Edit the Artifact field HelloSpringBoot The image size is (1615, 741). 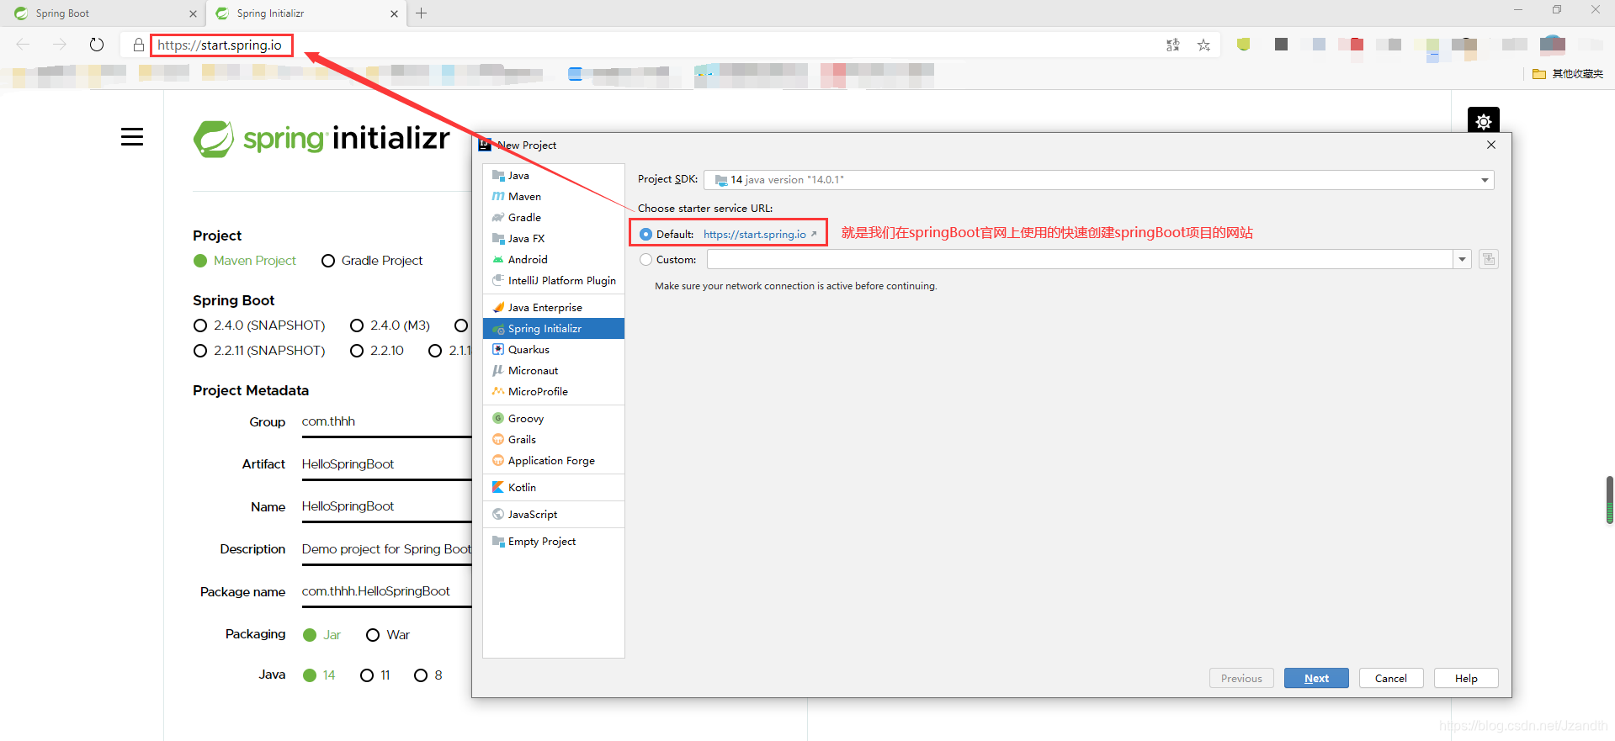(386, 464)
